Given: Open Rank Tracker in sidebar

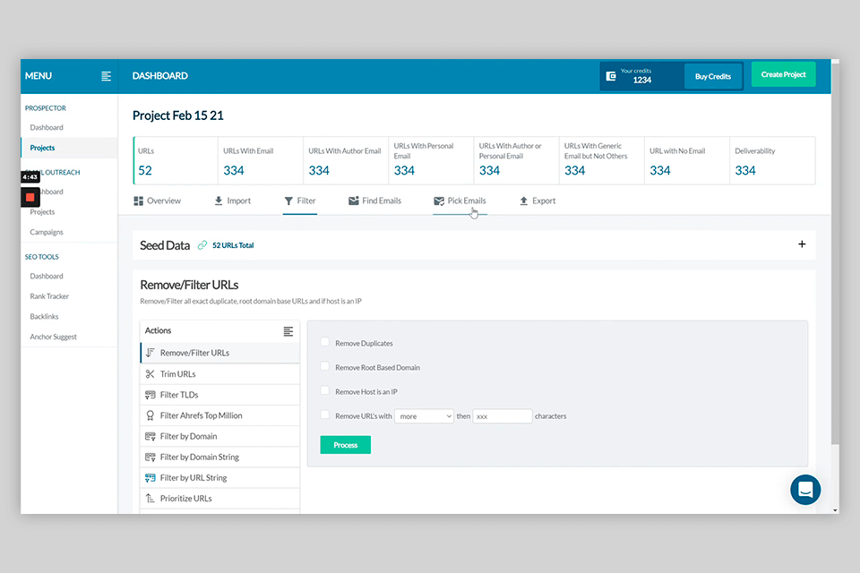Looking at the screenshot, I should click(49, 296).
